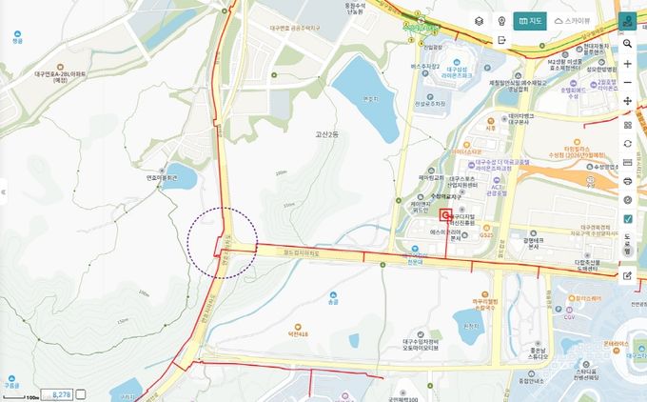Expand the collapsed left side panel arrow
Viewport: 647px width, 402px height.
[x=3, y=192]
